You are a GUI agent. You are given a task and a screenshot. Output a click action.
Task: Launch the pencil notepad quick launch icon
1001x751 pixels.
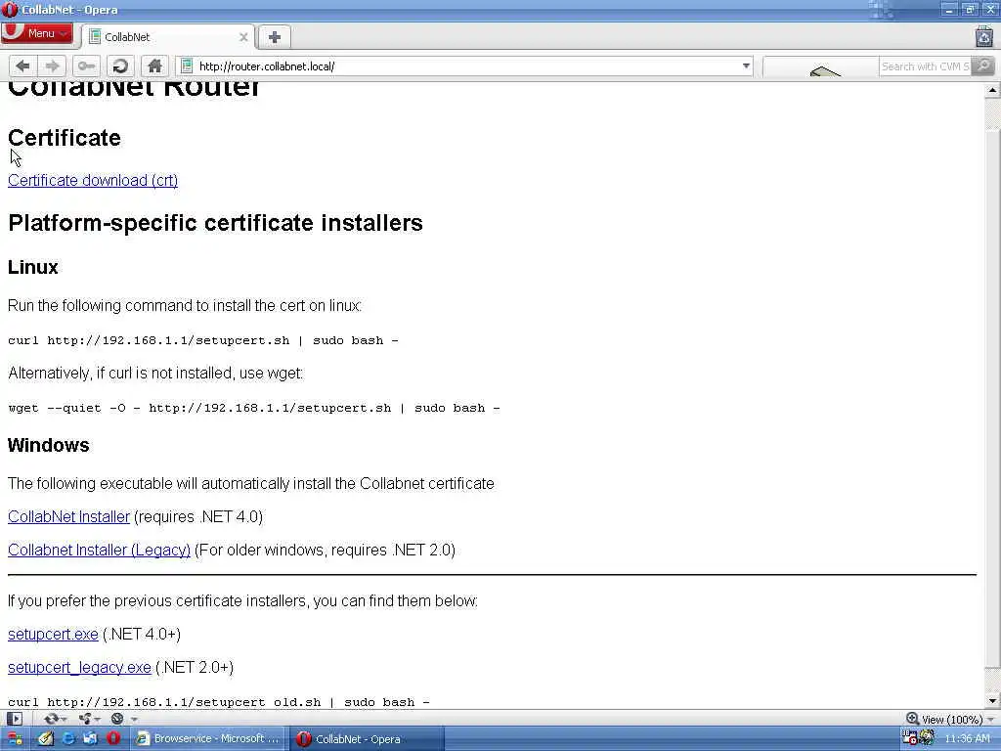pos(45,739)
